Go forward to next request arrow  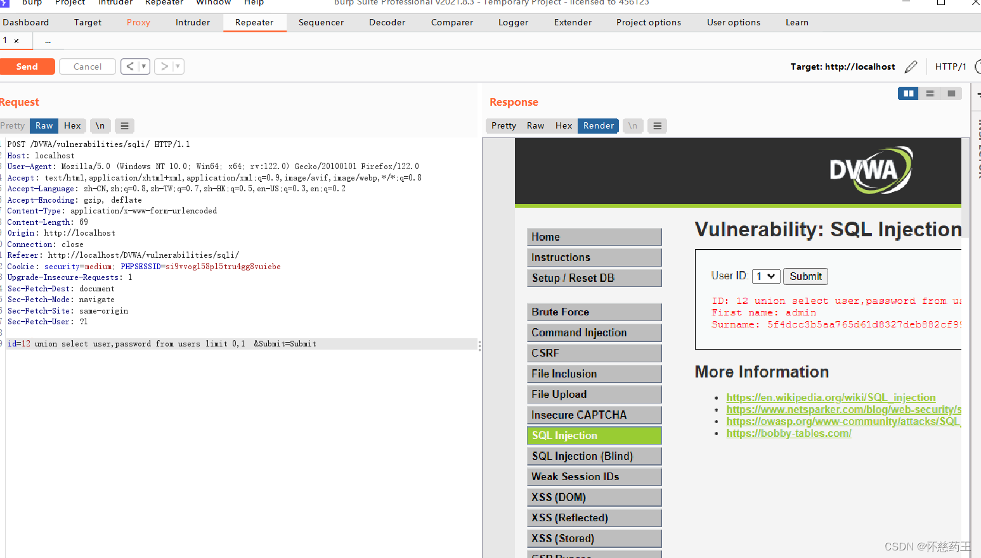click(164, 67)
